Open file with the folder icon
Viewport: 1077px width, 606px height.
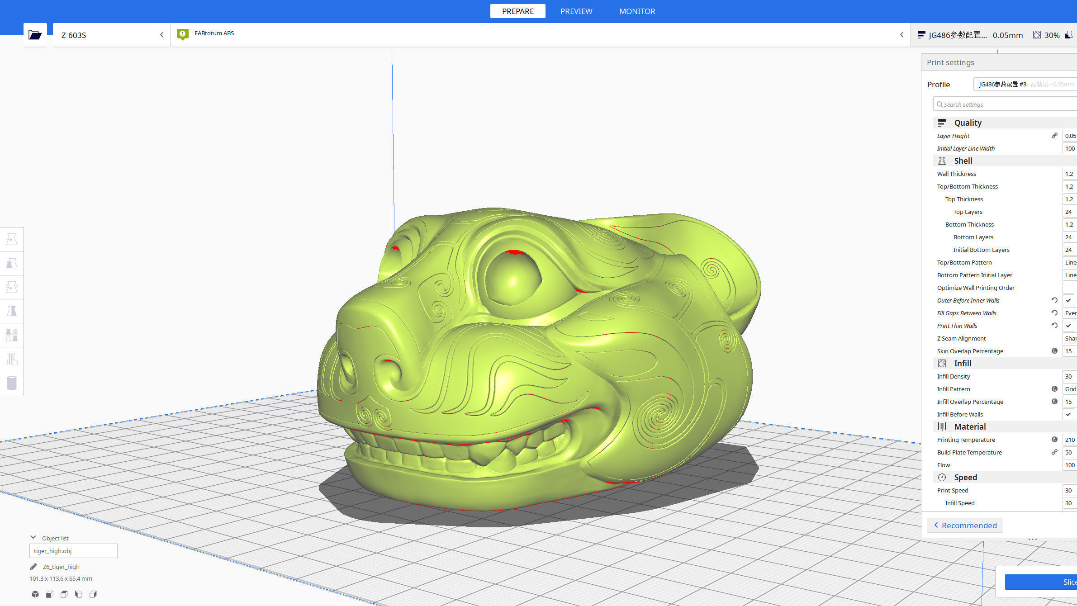(35, 35)
